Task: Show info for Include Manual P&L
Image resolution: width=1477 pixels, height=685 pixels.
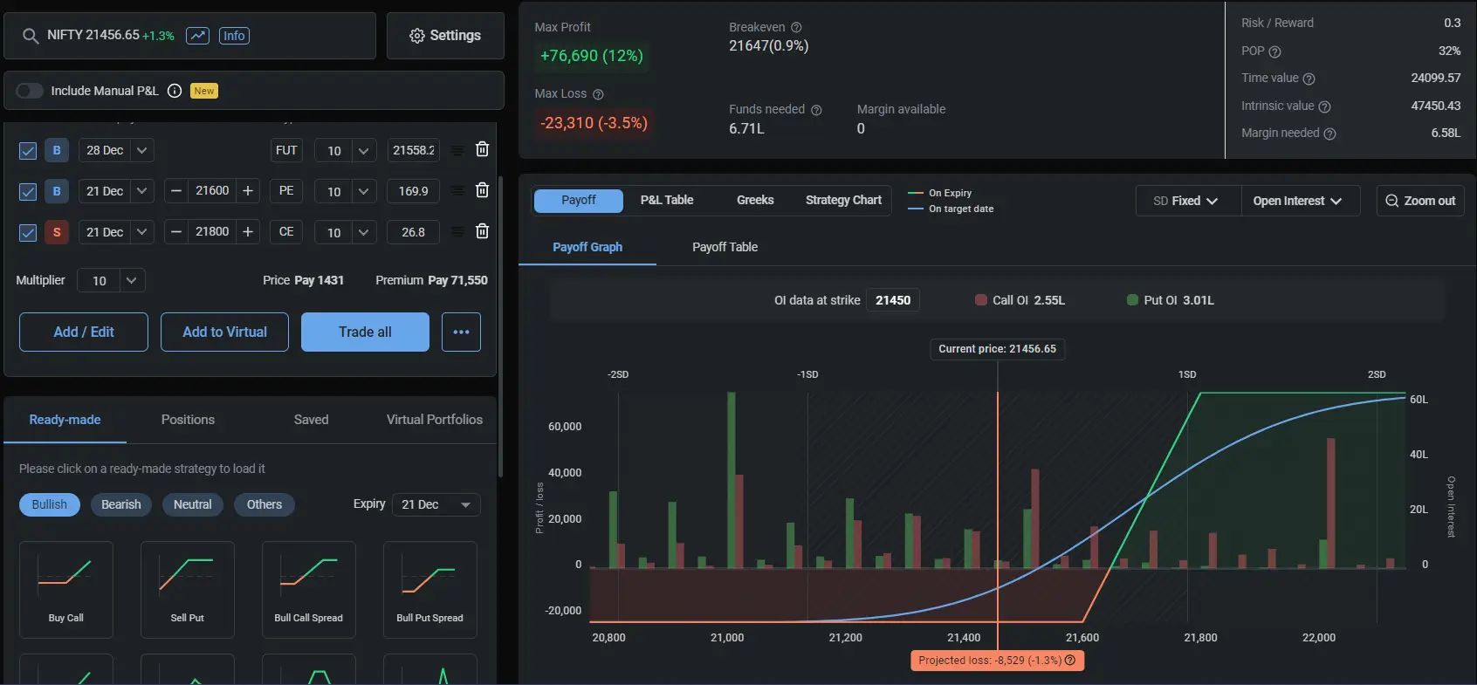Action: [x=175, y=91]
